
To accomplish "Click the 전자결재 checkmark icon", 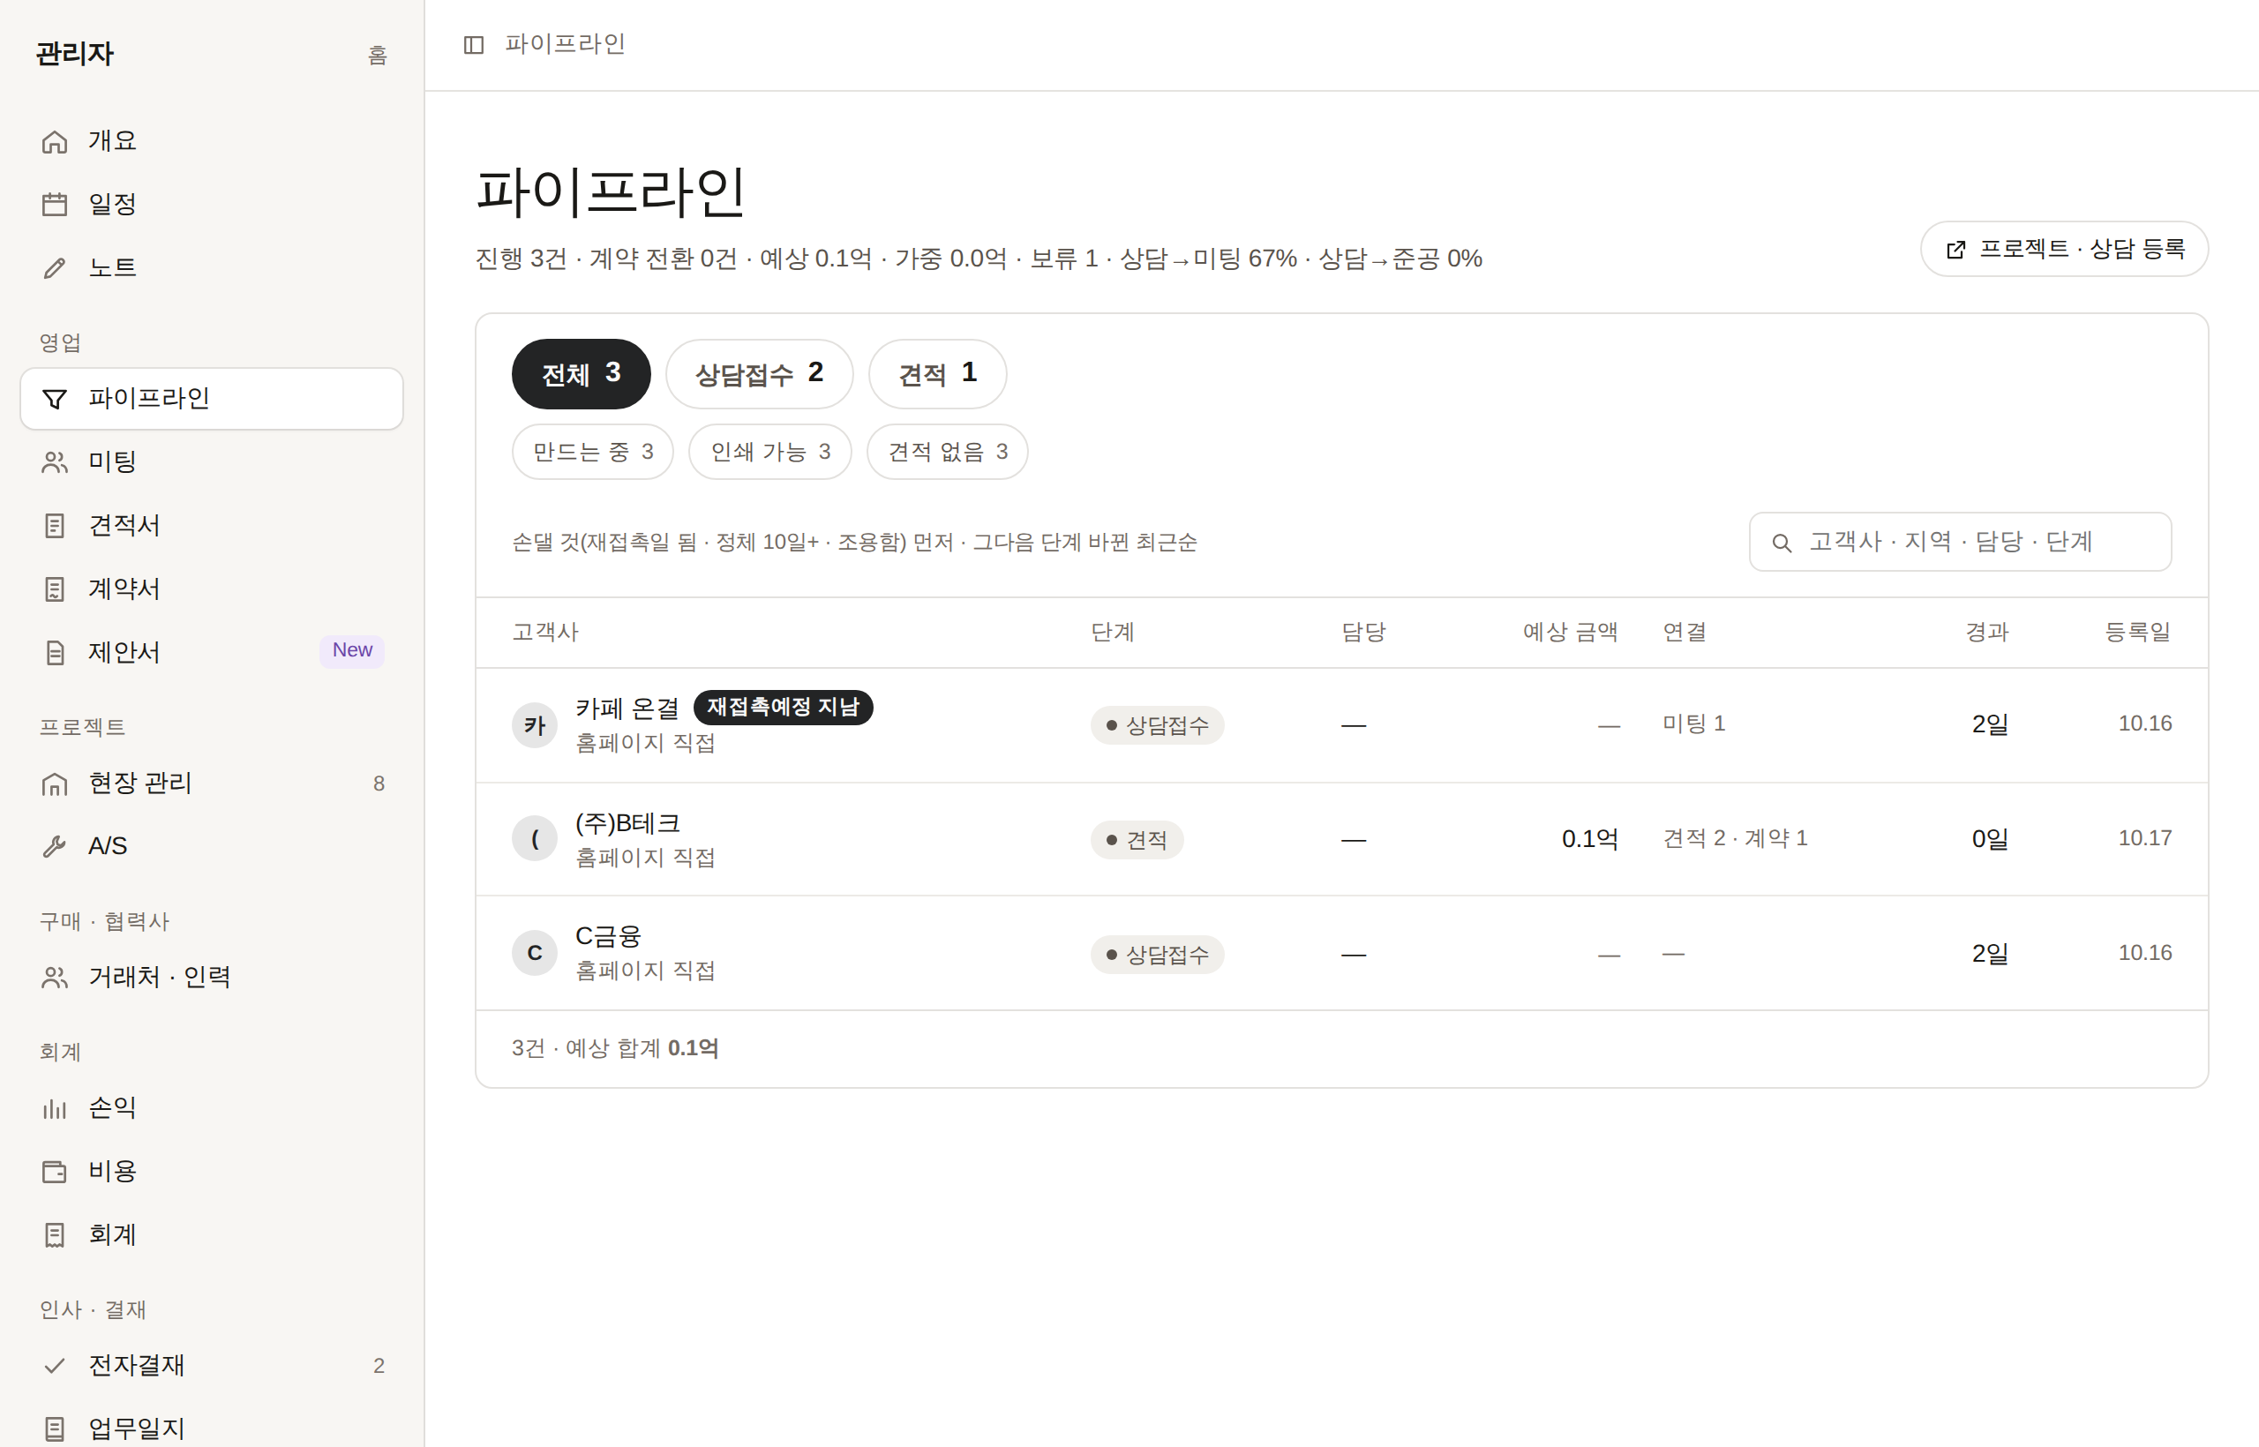I will point(55,1365).
